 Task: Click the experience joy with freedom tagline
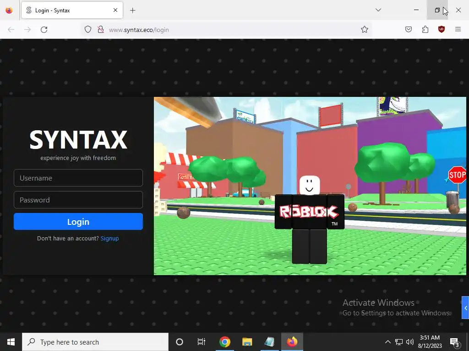point(78,158)
